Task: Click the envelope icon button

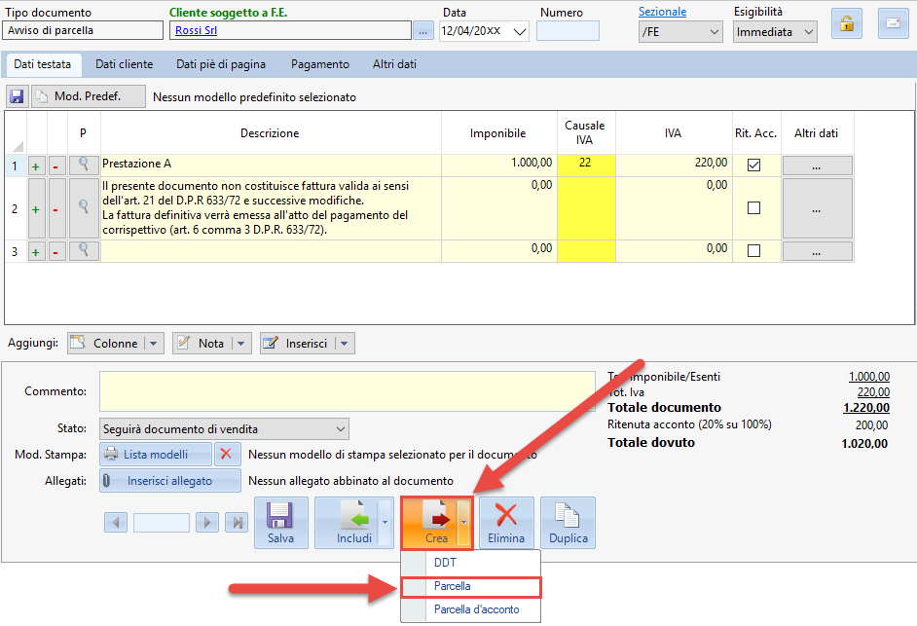Action: point(893,23)
